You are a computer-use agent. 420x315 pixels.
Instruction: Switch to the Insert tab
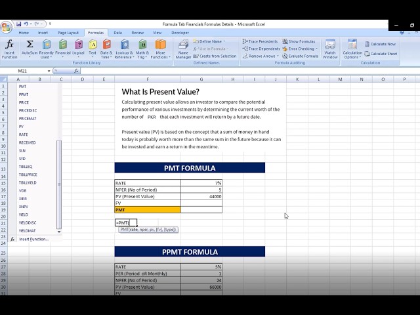(x=43, y=33)
